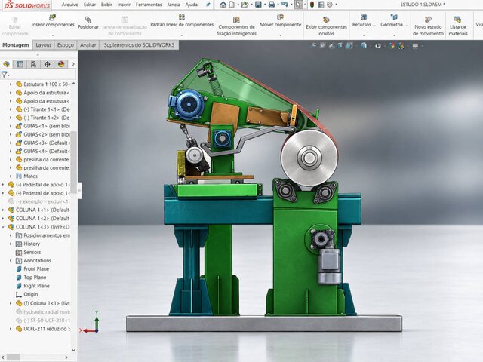The image size is (483, 362).
Task: Open Geometria dropdown arrow
Action: coord(394,35)
